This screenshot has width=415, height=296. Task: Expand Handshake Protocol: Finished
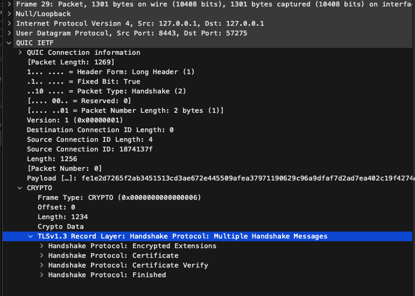tap(41, 275)
